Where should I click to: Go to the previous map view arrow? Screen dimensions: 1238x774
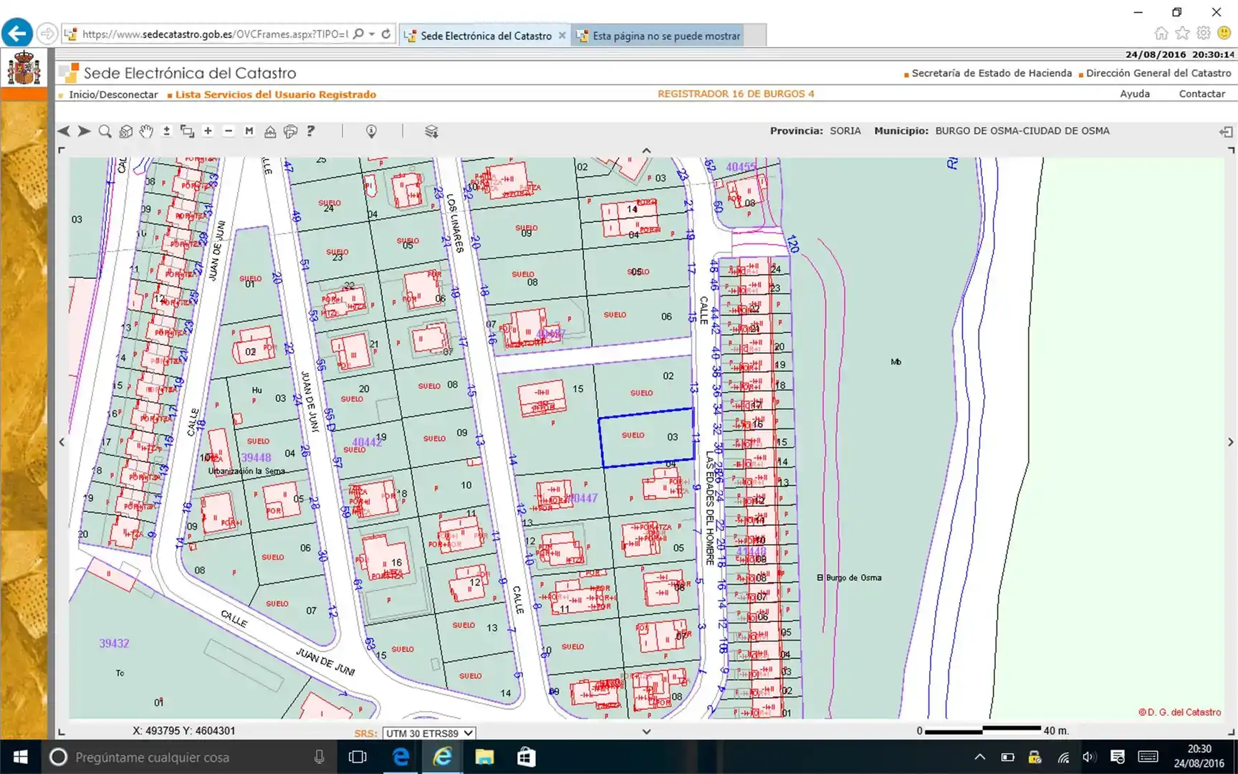(64, 131)
